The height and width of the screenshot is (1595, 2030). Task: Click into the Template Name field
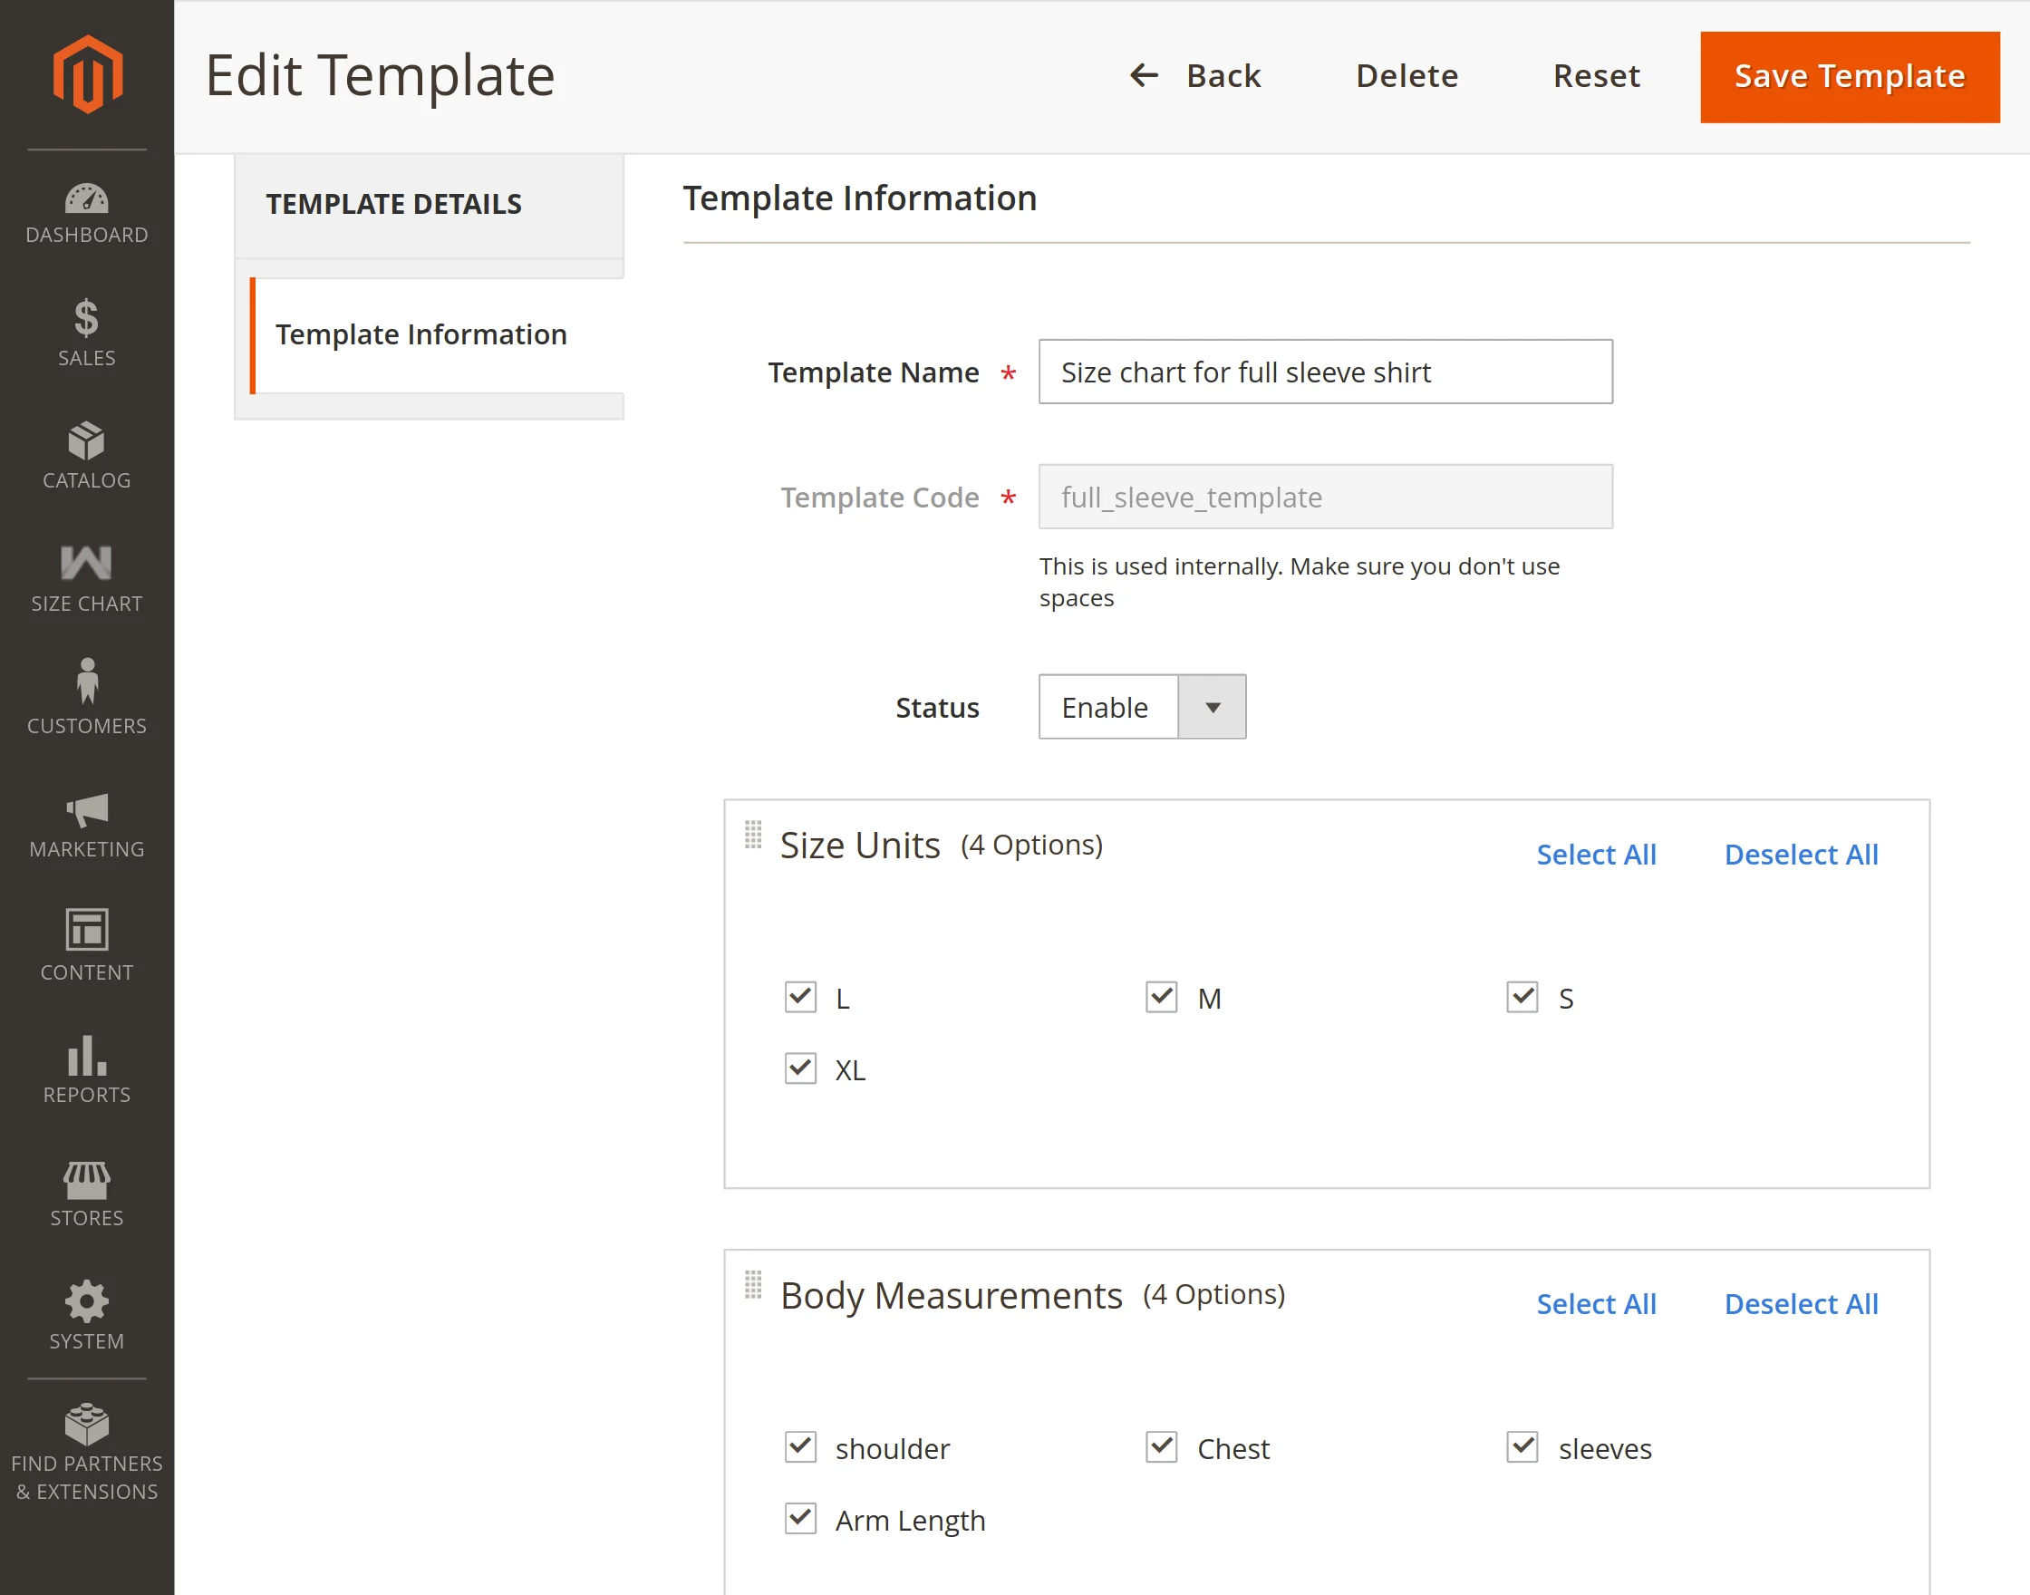(1324, 372)
